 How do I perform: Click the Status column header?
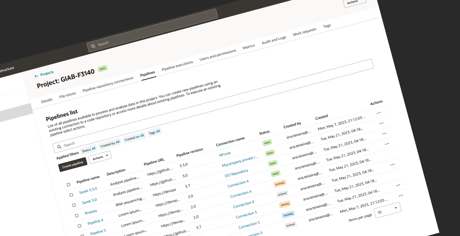tap(264, 133)
